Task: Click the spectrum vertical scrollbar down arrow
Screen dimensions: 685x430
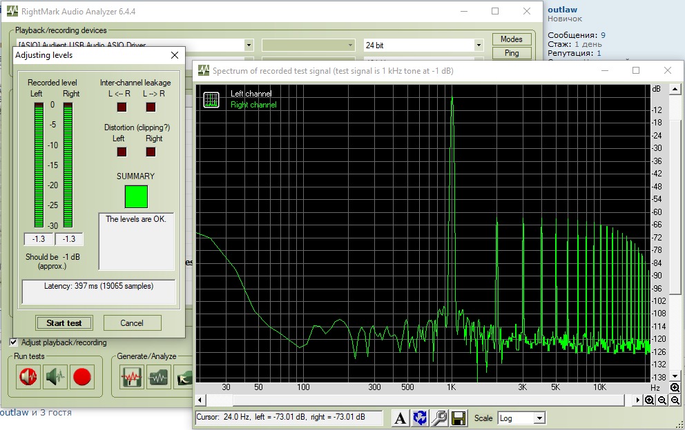Action: tap(675, 376)
